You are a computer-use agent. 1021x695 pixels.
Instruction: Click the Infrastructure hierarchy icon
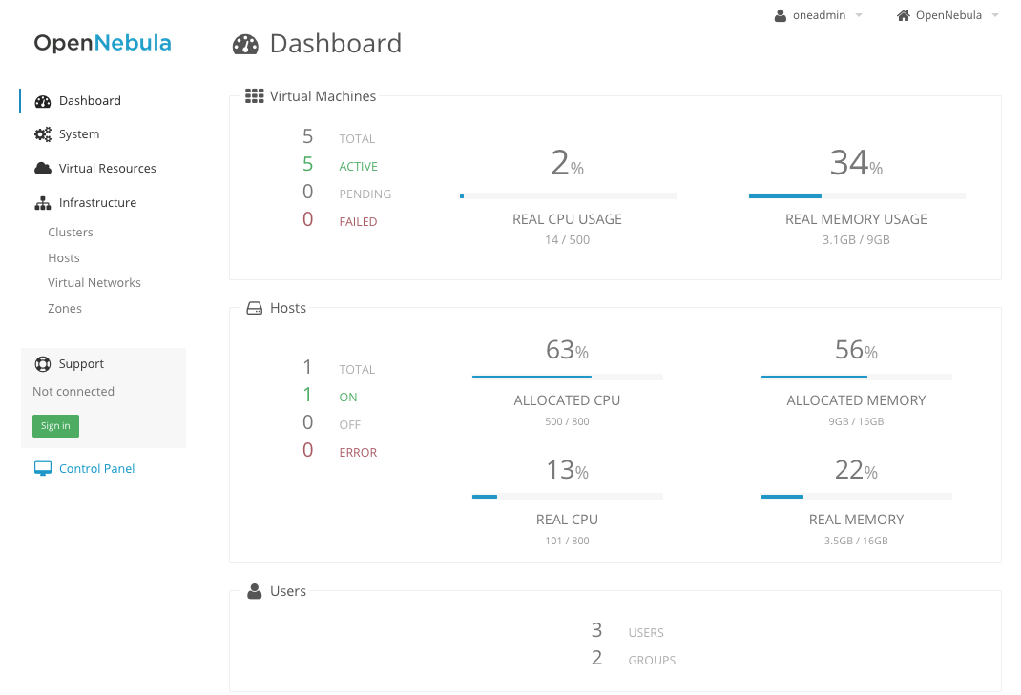43,203
